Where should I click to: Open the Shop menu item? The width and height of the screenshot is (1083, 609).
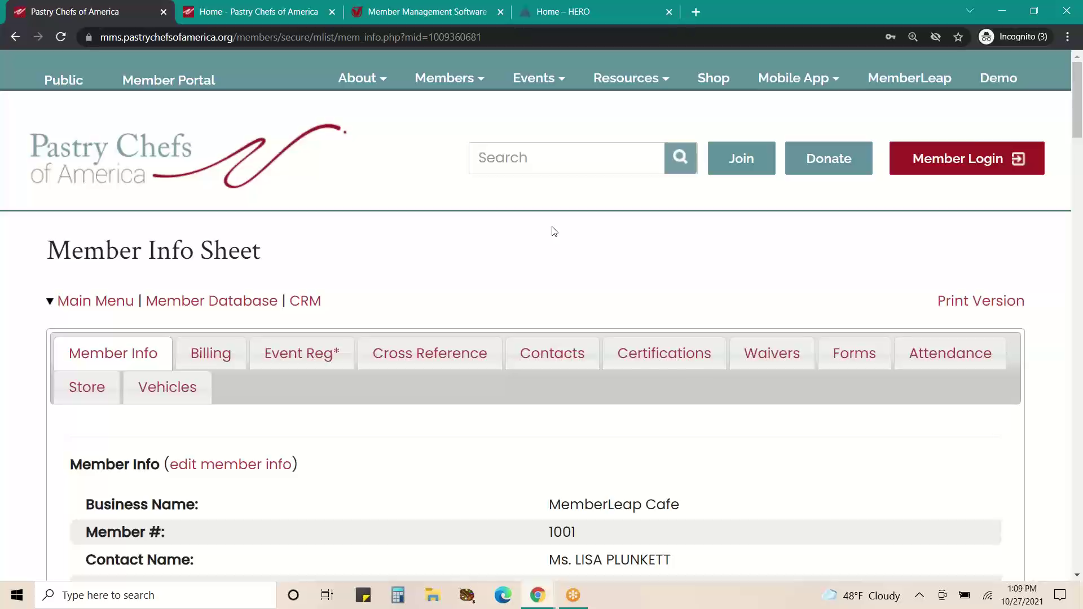(x=714, y=78)
